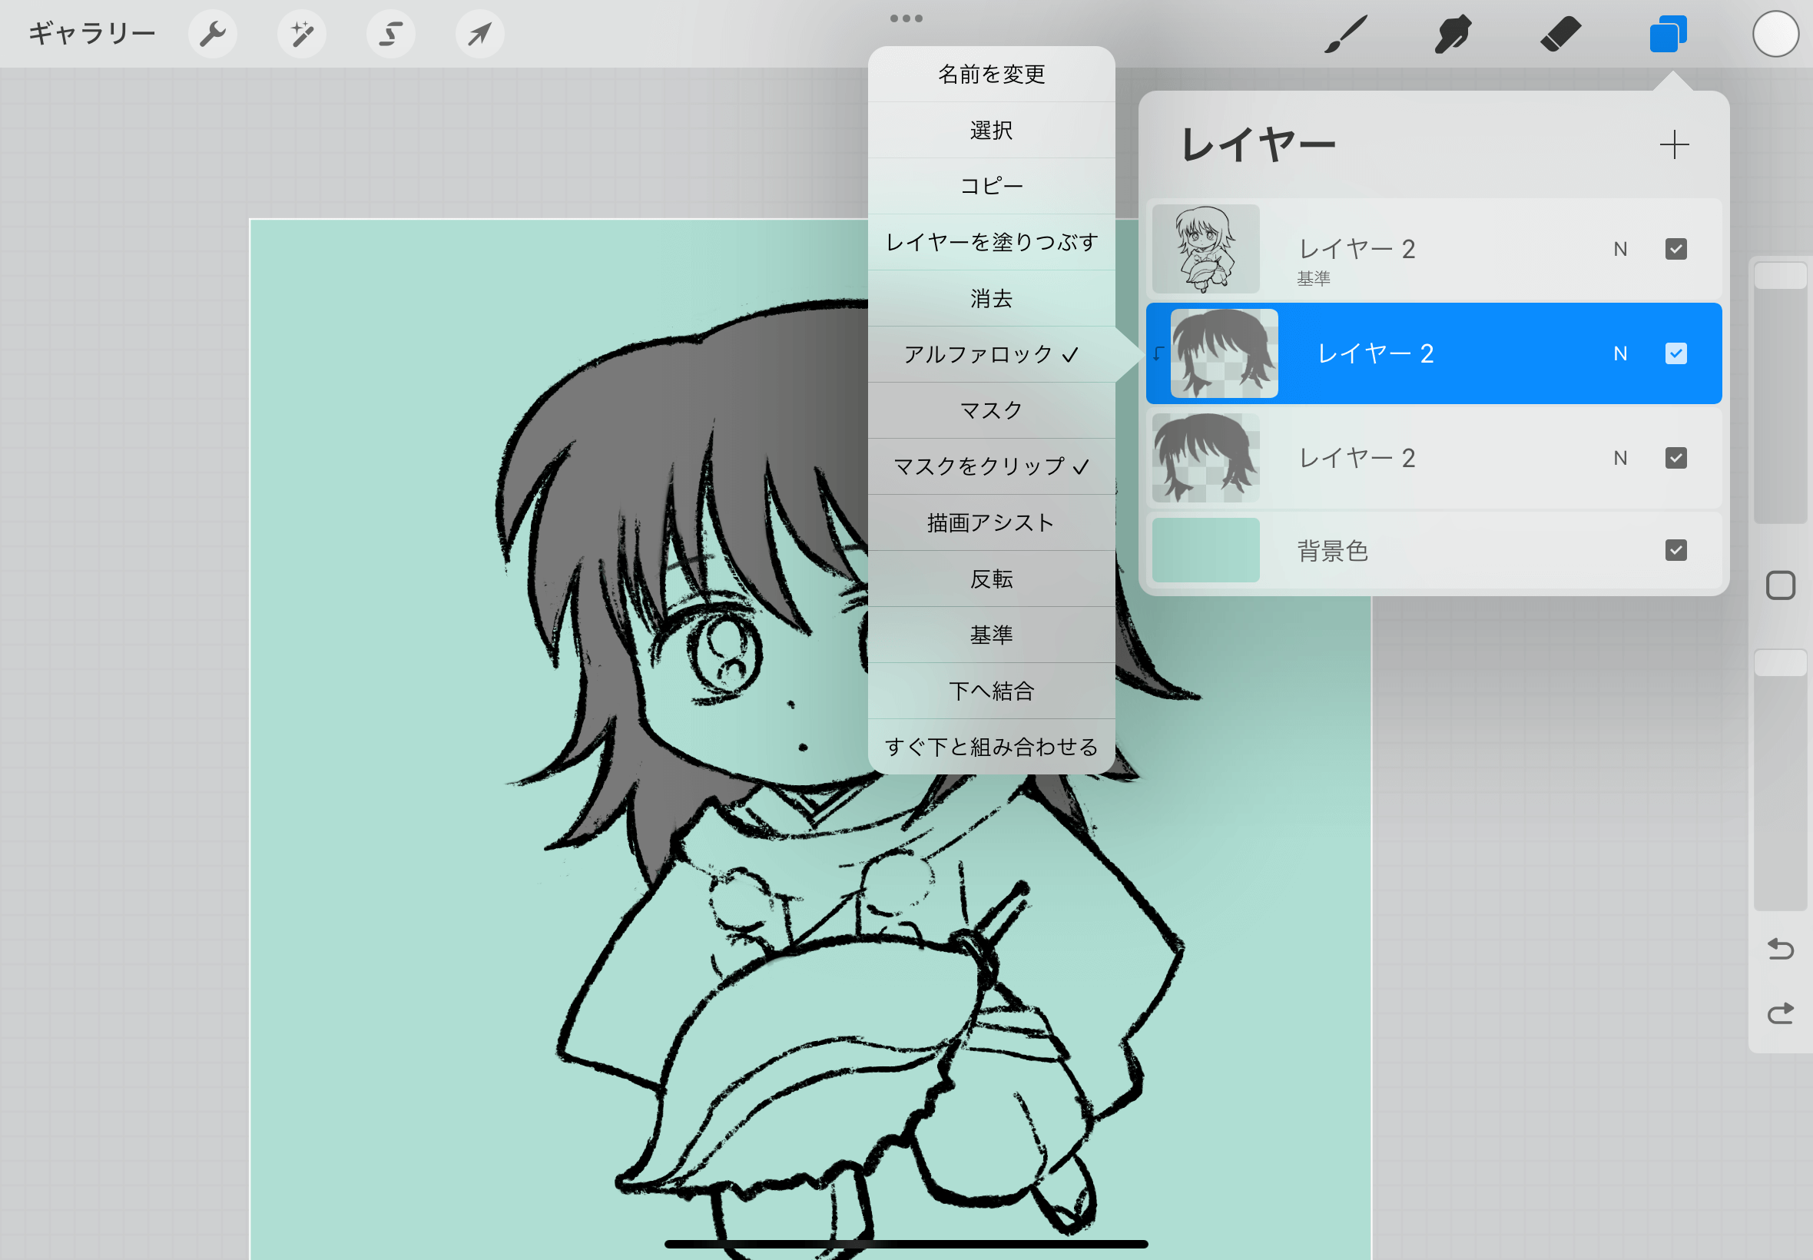The image size is (1813, 1260).
Task: Hide the 背景色 background layer
Action: (x=1675, y=550)
